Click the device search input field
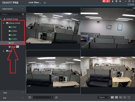 11,14
